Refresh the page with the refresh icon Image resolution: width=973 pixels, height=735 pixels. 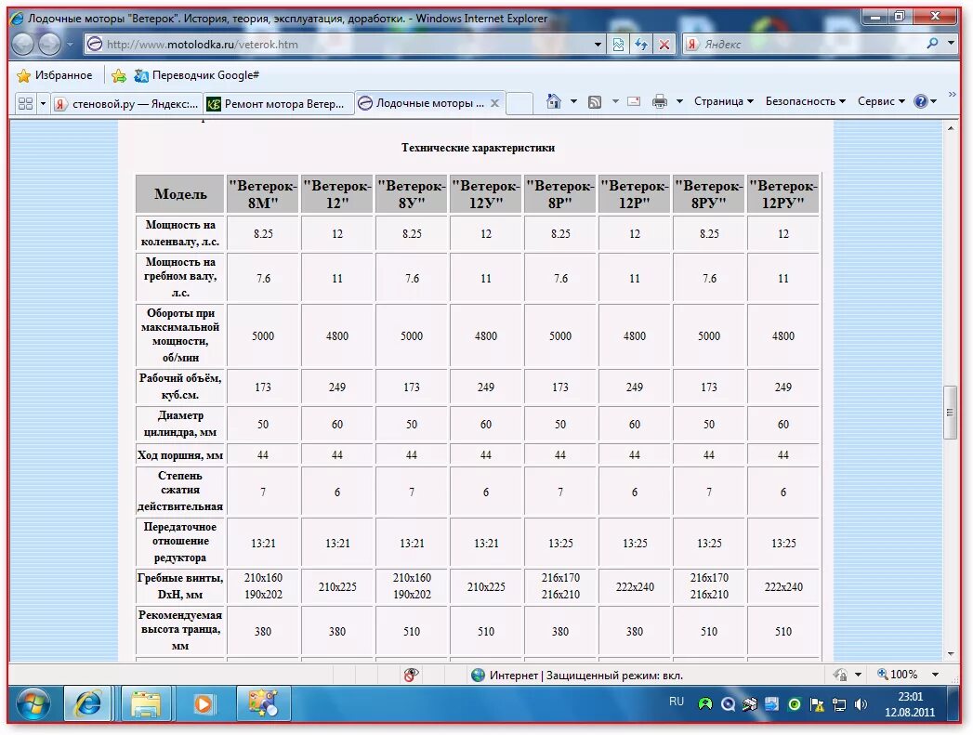641,45
